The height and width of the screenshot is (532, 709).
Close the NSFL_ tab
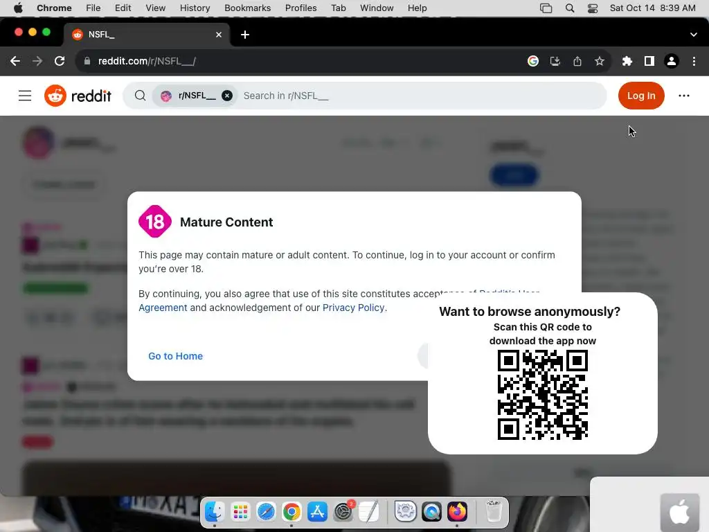coord(219,35)
